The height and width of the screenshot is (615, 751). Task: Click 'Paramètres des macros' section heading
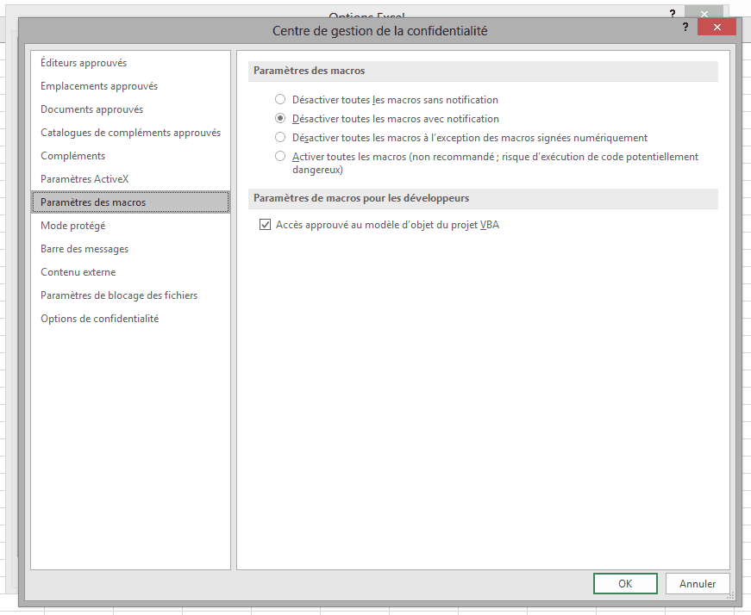[309, 71]
